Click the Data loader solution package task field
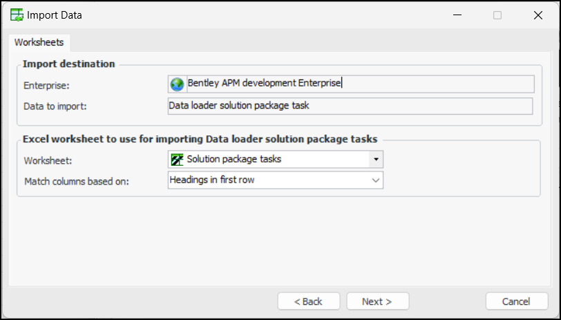The height and width of the screenshot is (320, 561). (350, 106)
